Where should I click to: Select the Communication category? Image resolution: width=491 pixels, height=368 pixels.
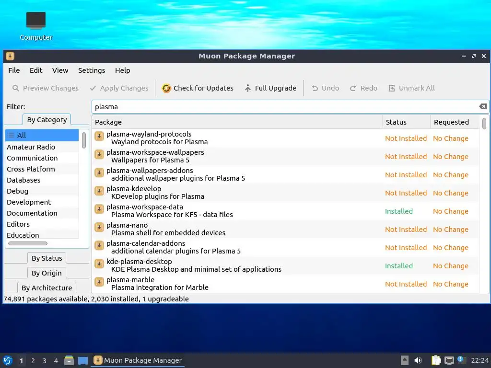pyautogui.click(x=42, y=158)
